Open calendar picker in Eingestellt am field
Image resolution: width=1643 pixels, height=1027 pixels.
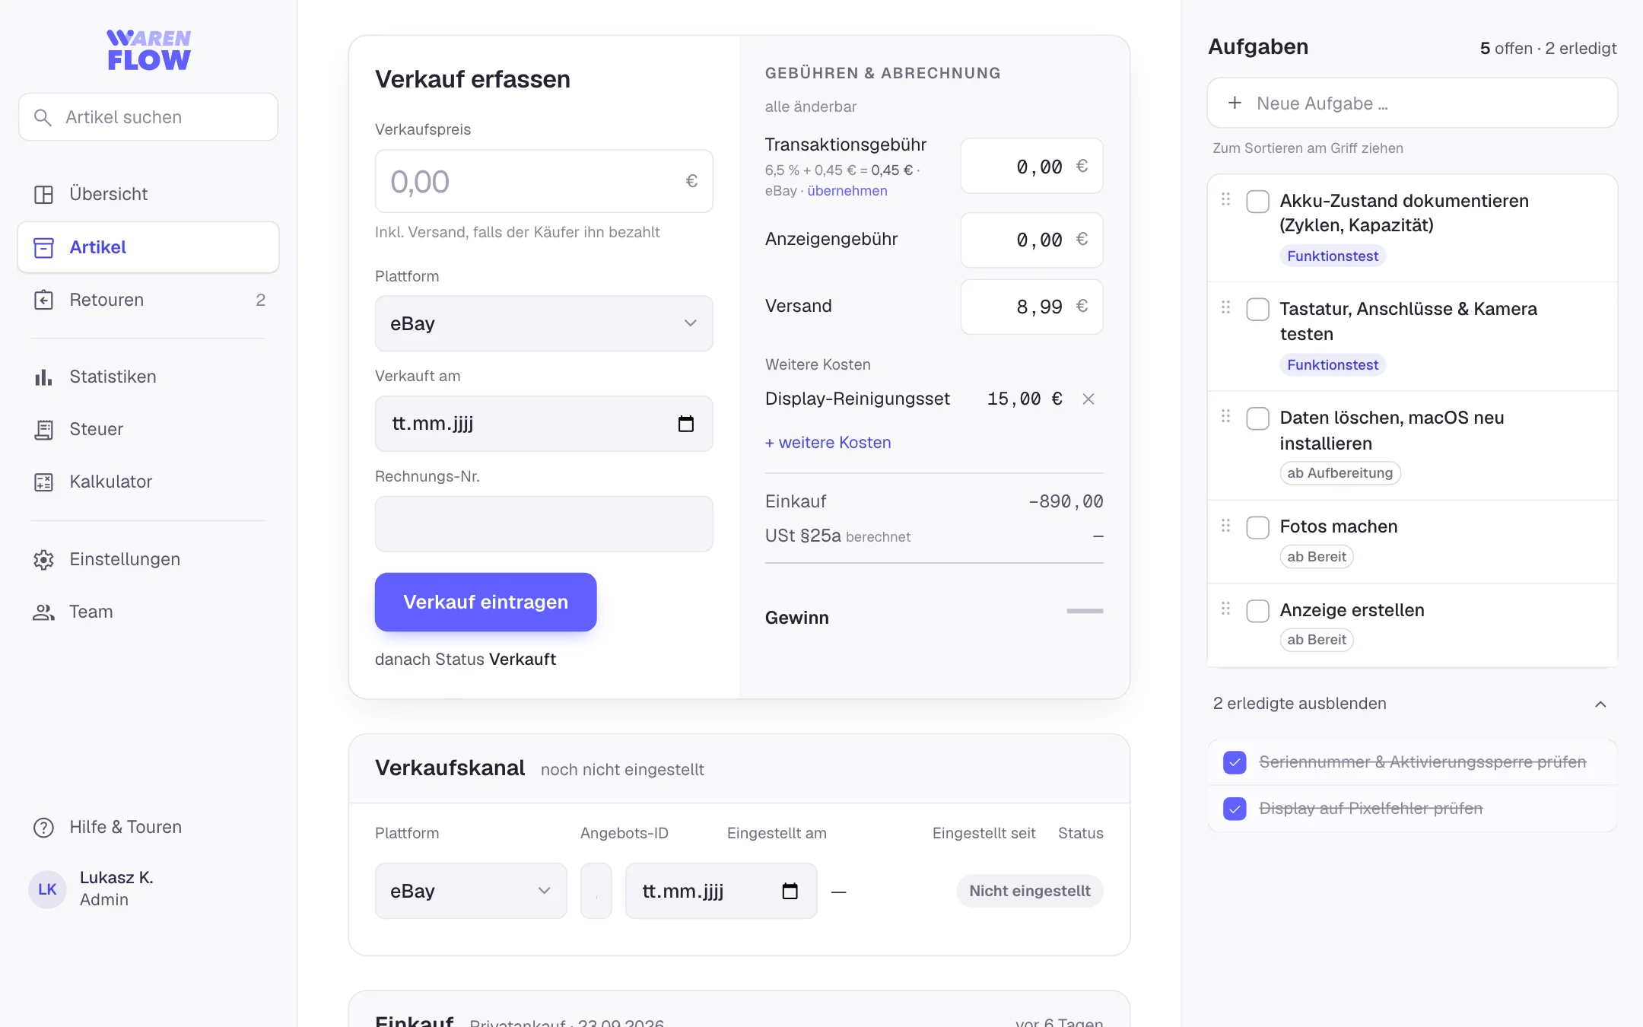[790, 891]
